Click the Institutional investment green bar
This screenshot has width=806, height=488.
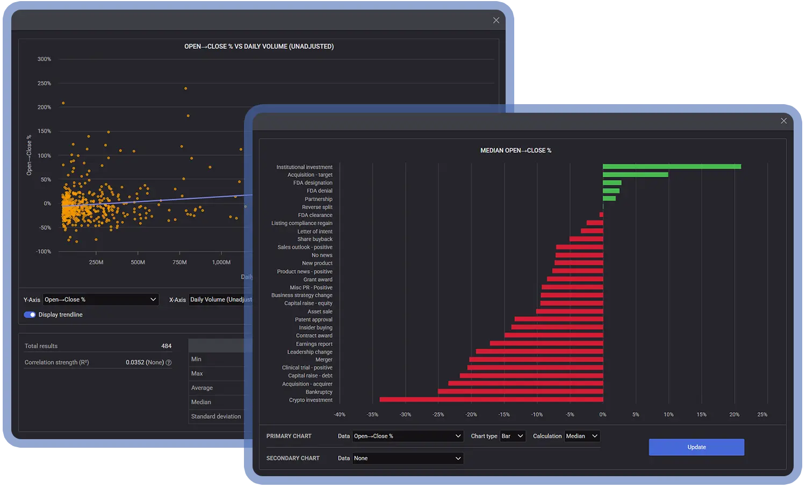pyautogui.click(x=672, y=166)
